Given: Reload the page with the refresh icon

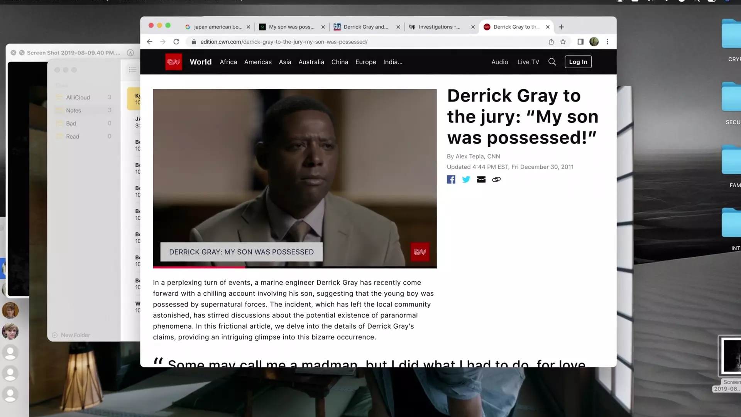Looking at the screenshot, I should click(x=176, y=42).
